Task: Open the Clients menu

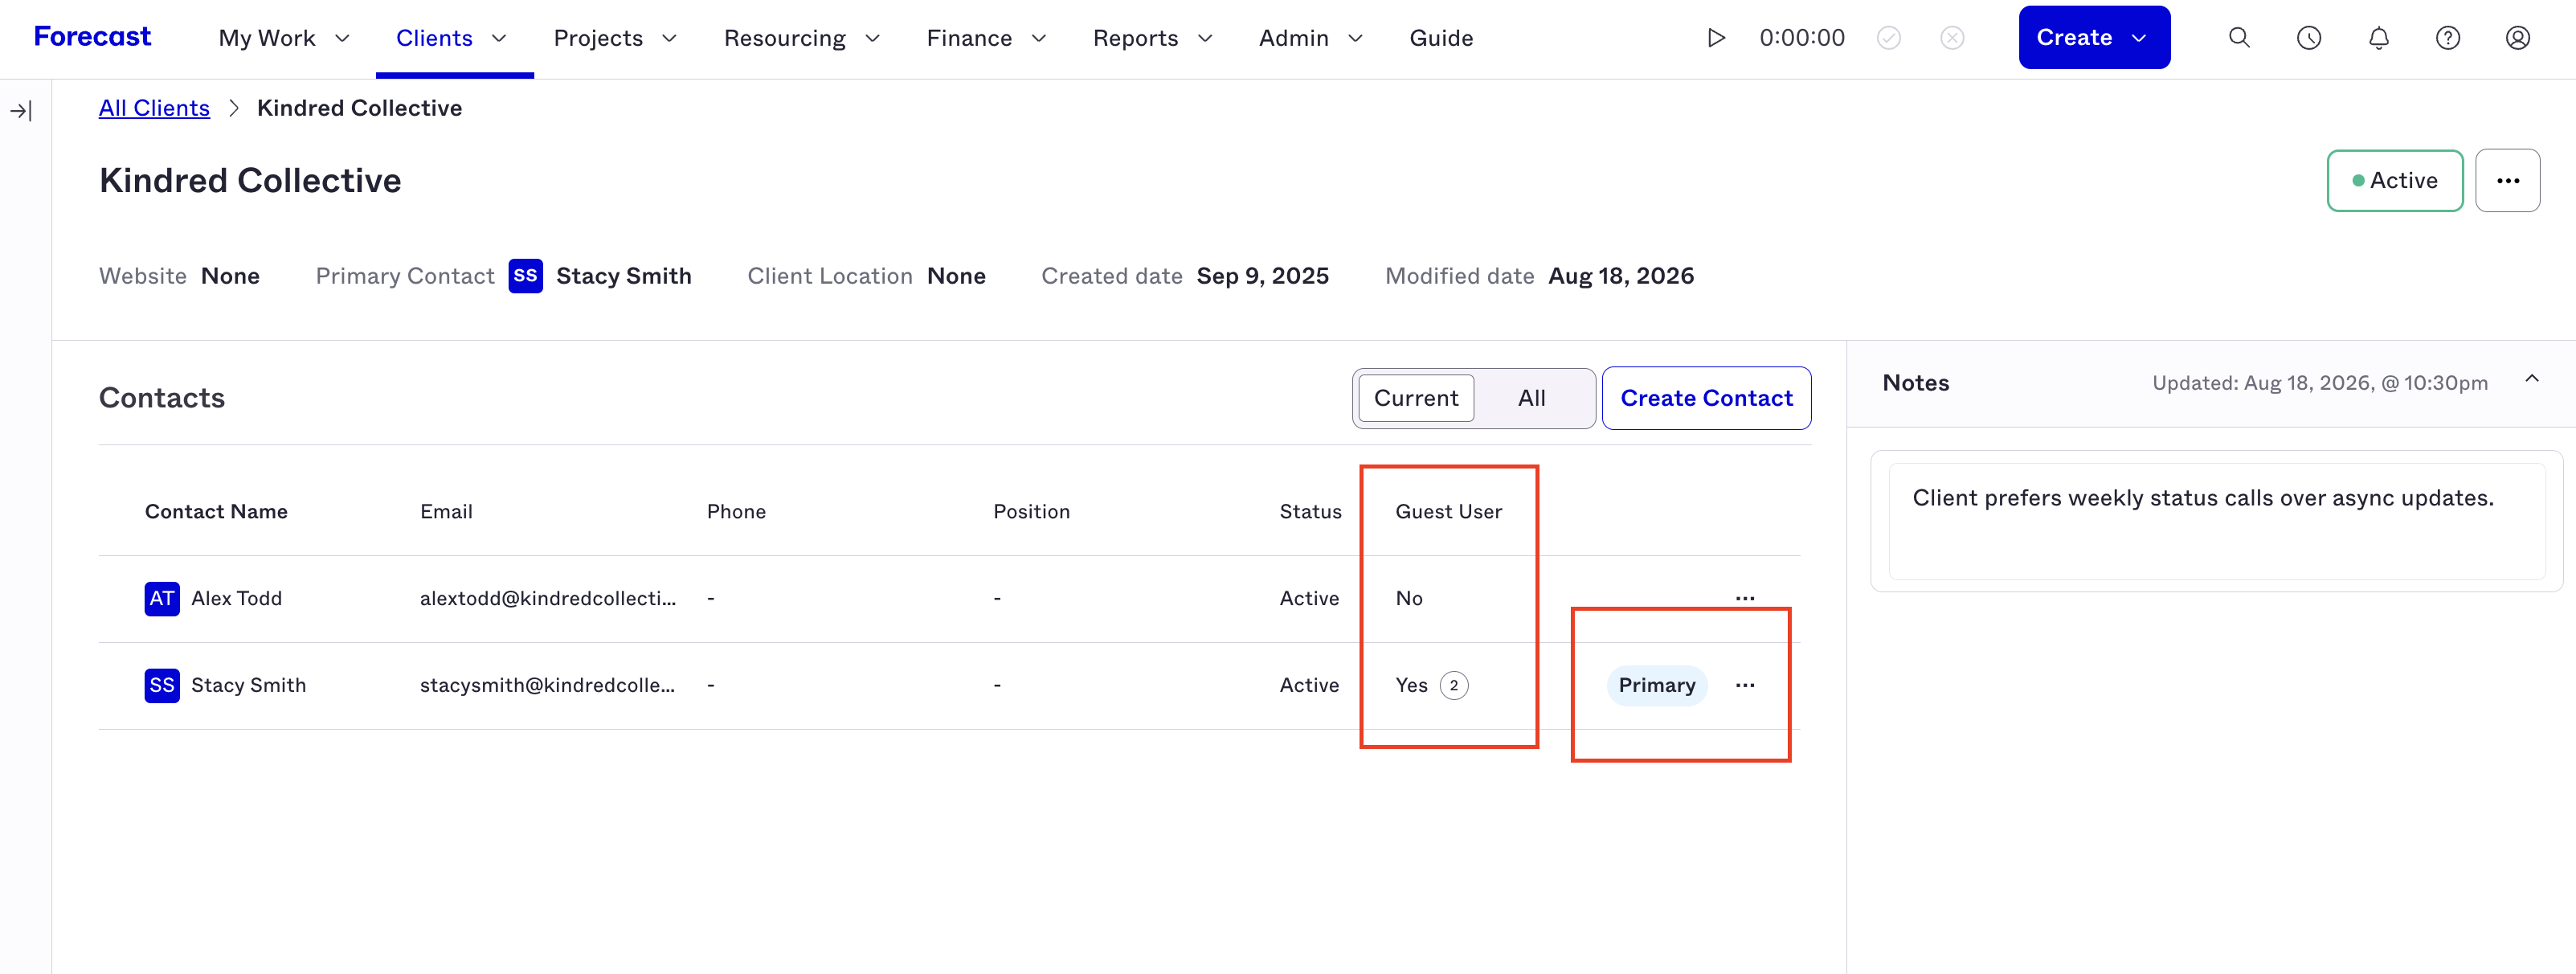Action: [x=452, y=38]
